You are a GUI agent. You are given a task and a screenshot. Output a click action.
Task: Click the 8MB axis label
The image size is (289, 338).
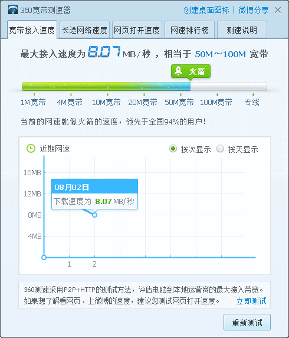[35, 215]
